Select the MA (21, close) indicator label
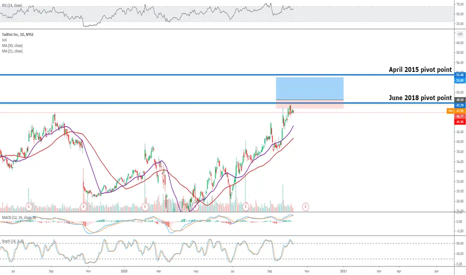 (12, 51)
